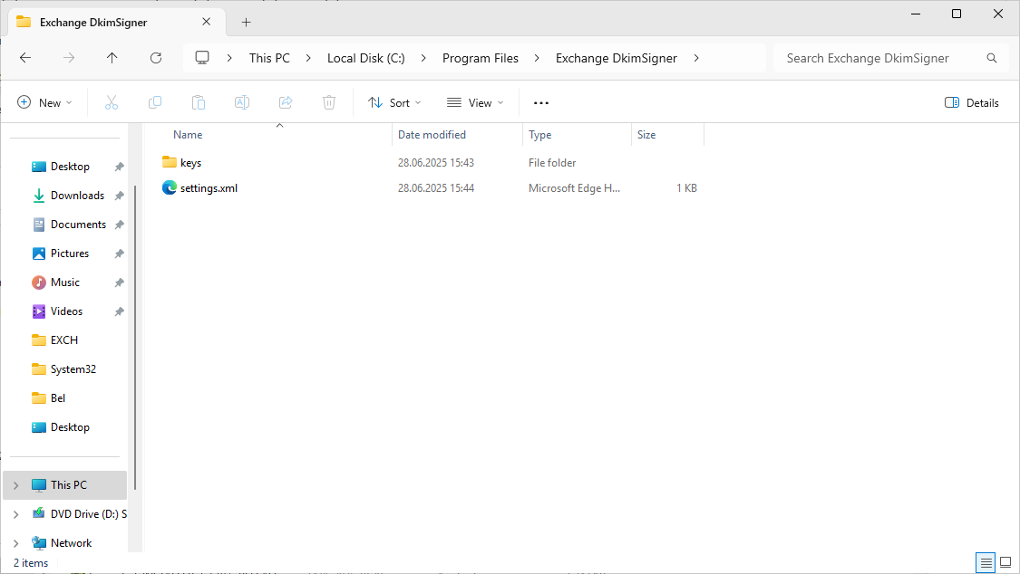Open the View dropdown menu

pyautogui.click(x=475, y=102)
